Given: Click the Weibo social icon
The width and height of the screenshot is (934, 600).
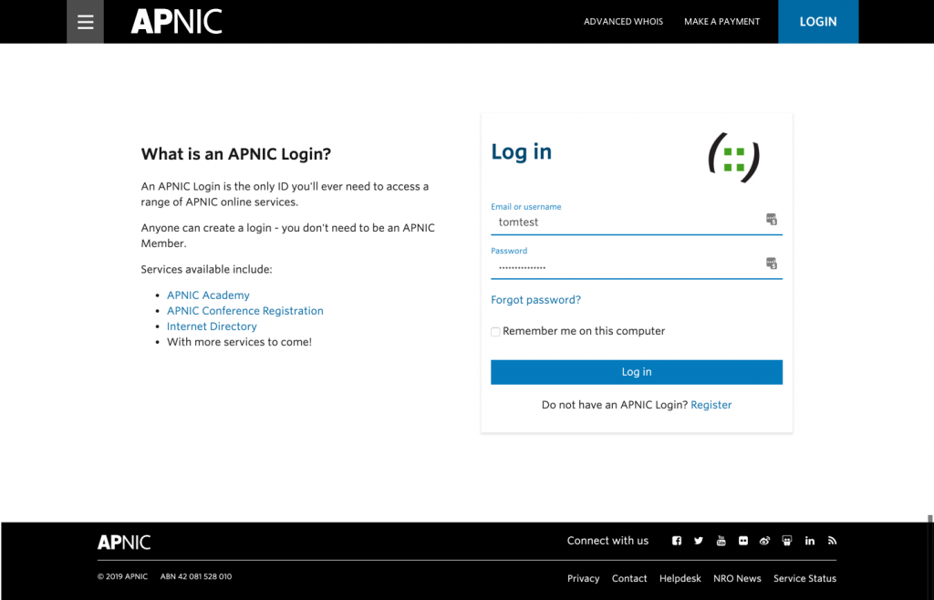Looking at the screenshot, I should pos(765,541).
